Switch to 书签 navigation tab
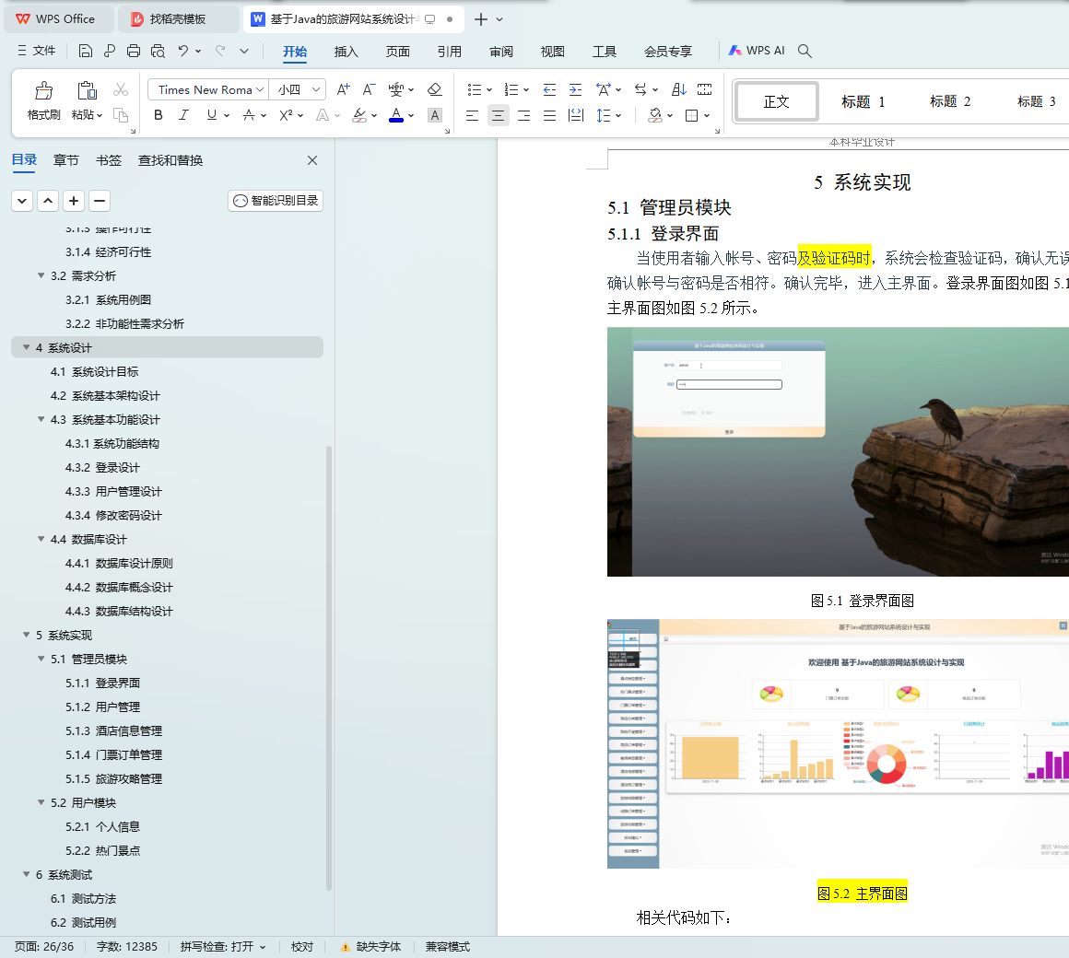This screenshot has width=1069, height=958. 109,160
